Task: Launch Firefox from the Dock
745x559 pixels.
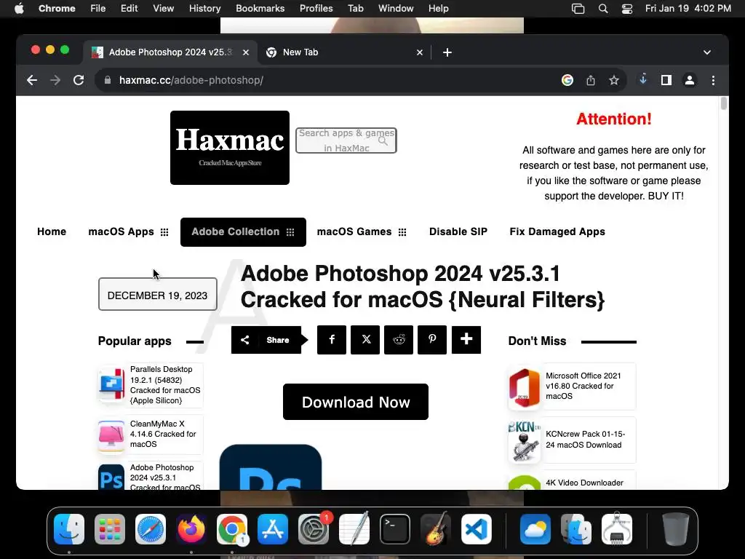Action: pos(191,529)
